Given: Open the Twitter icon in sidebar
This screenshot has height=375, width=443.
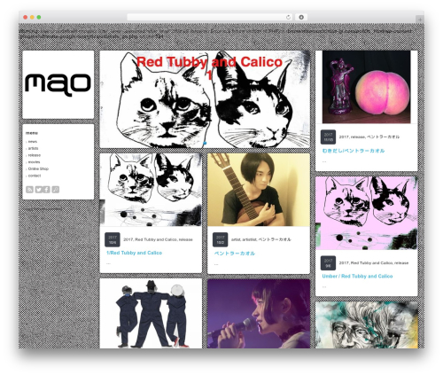Looking at the screenshot, I should pyautogui.click(x=38, y=190).
